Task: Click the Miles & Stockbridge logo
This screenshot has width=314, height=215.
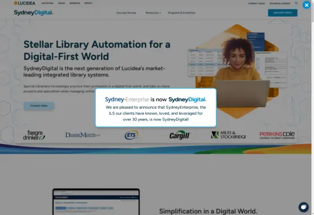Action: point(228,135)
